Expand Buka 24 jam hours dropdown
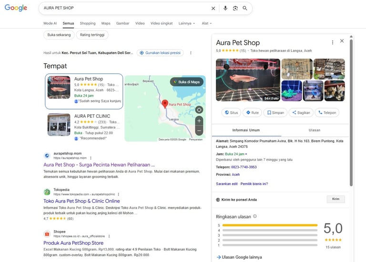Image resolution: width=366 pixels, height=262 pixels. pos(236,154)
